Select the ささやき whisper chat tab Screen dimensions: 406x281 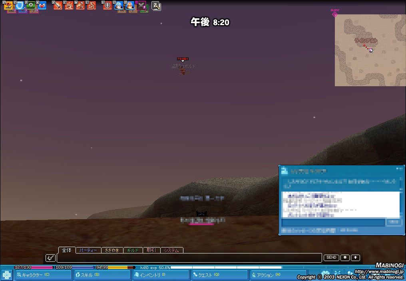[x=111, y=250]
